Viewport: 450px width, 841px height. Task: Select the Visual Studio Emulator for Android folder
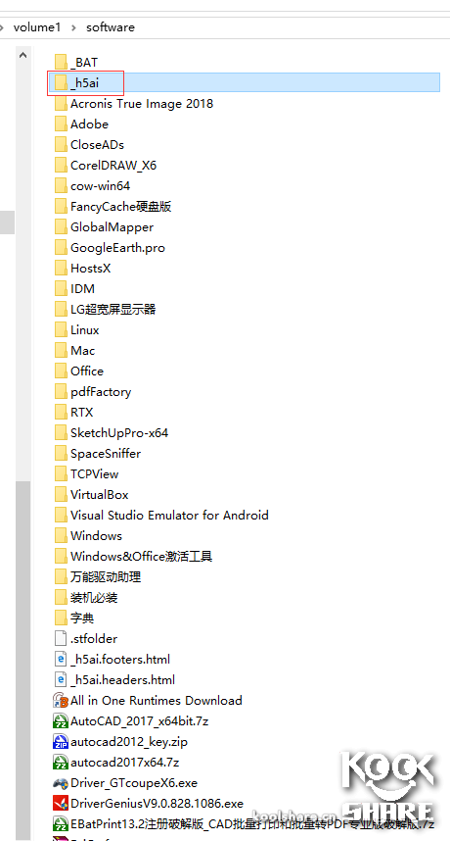(x=161, y=516)
